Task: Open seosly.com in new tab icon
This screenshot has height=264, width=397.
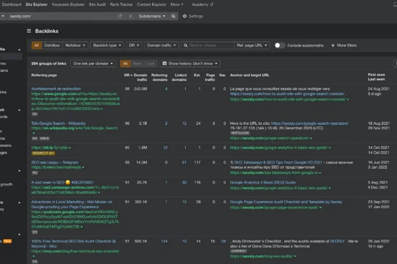Action: (120, 16)
